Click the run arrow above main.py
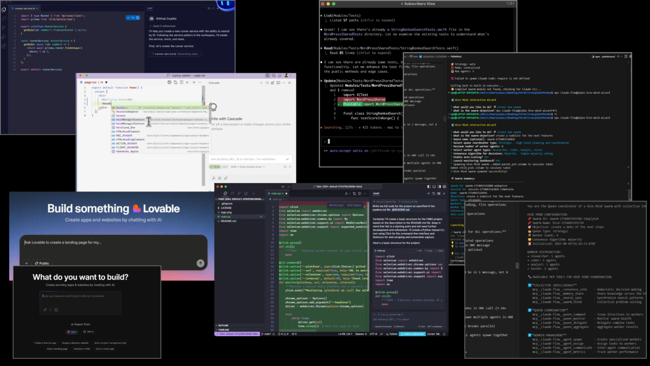The image size is (650, 366). 346,193
